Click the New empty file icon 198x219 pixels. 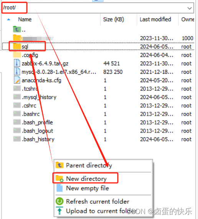tap(59, 188)
